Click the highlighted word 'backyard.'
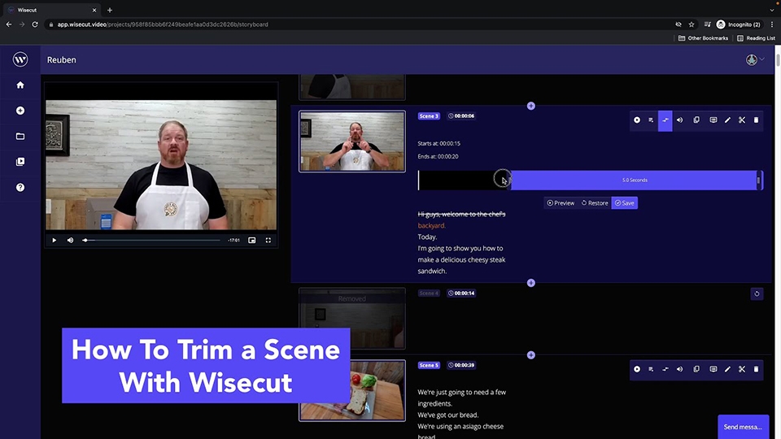This screenshot has width=781, height=439. tap(431, 225)
